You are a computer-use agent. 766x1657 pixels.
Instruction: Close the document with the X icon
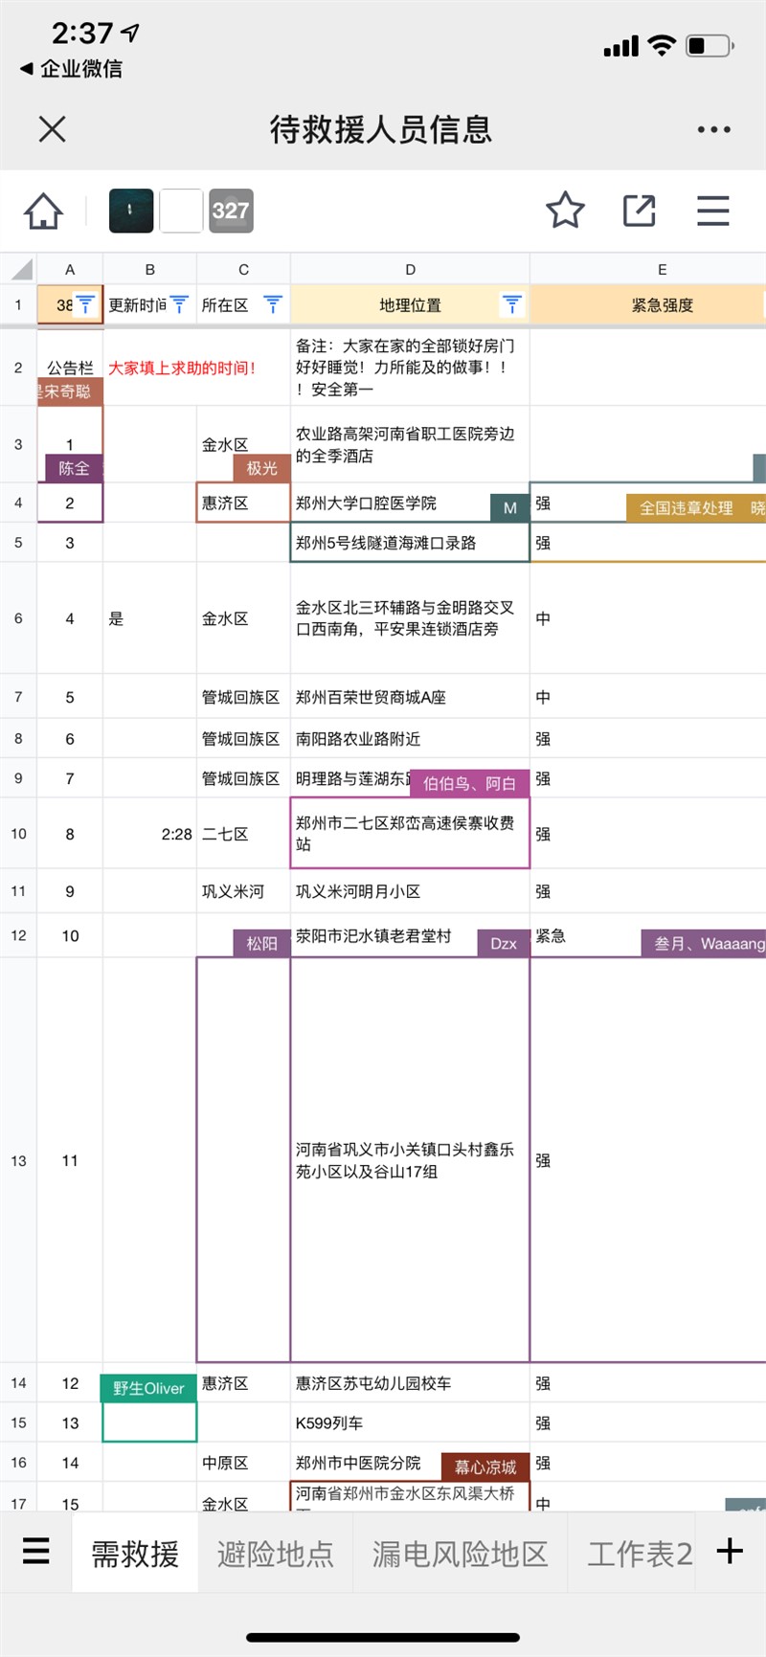point(53,129)
